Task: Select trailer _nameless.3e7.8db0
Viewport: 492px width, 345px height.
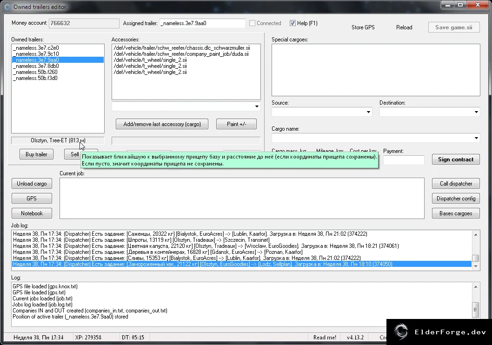Action: click(x=58, y=66)
